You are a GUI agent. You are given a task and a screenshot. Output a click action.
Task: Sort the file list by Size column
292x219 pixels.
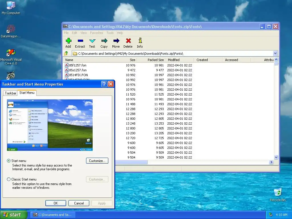point(122,60)
